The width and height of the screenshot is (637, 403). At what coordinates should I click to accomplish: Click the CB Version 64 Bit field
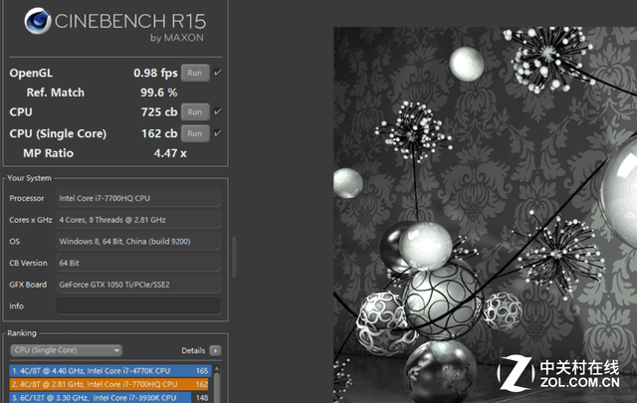click(x=138, y=263)
